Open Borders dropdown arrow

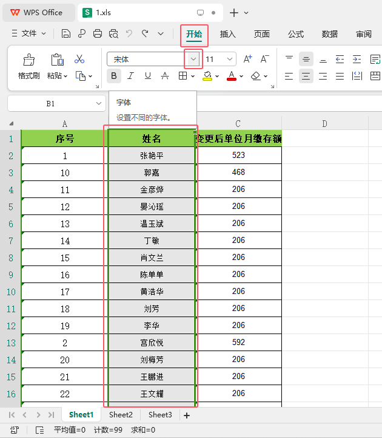click(x=193, y=76)
